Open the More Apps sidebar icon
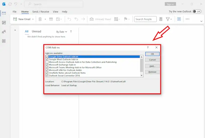 pos(4,41)
